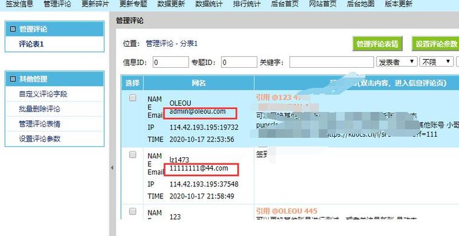The image size is (459, 236).
Task: Focus the 专题ID input field
Action: (239, 62)
